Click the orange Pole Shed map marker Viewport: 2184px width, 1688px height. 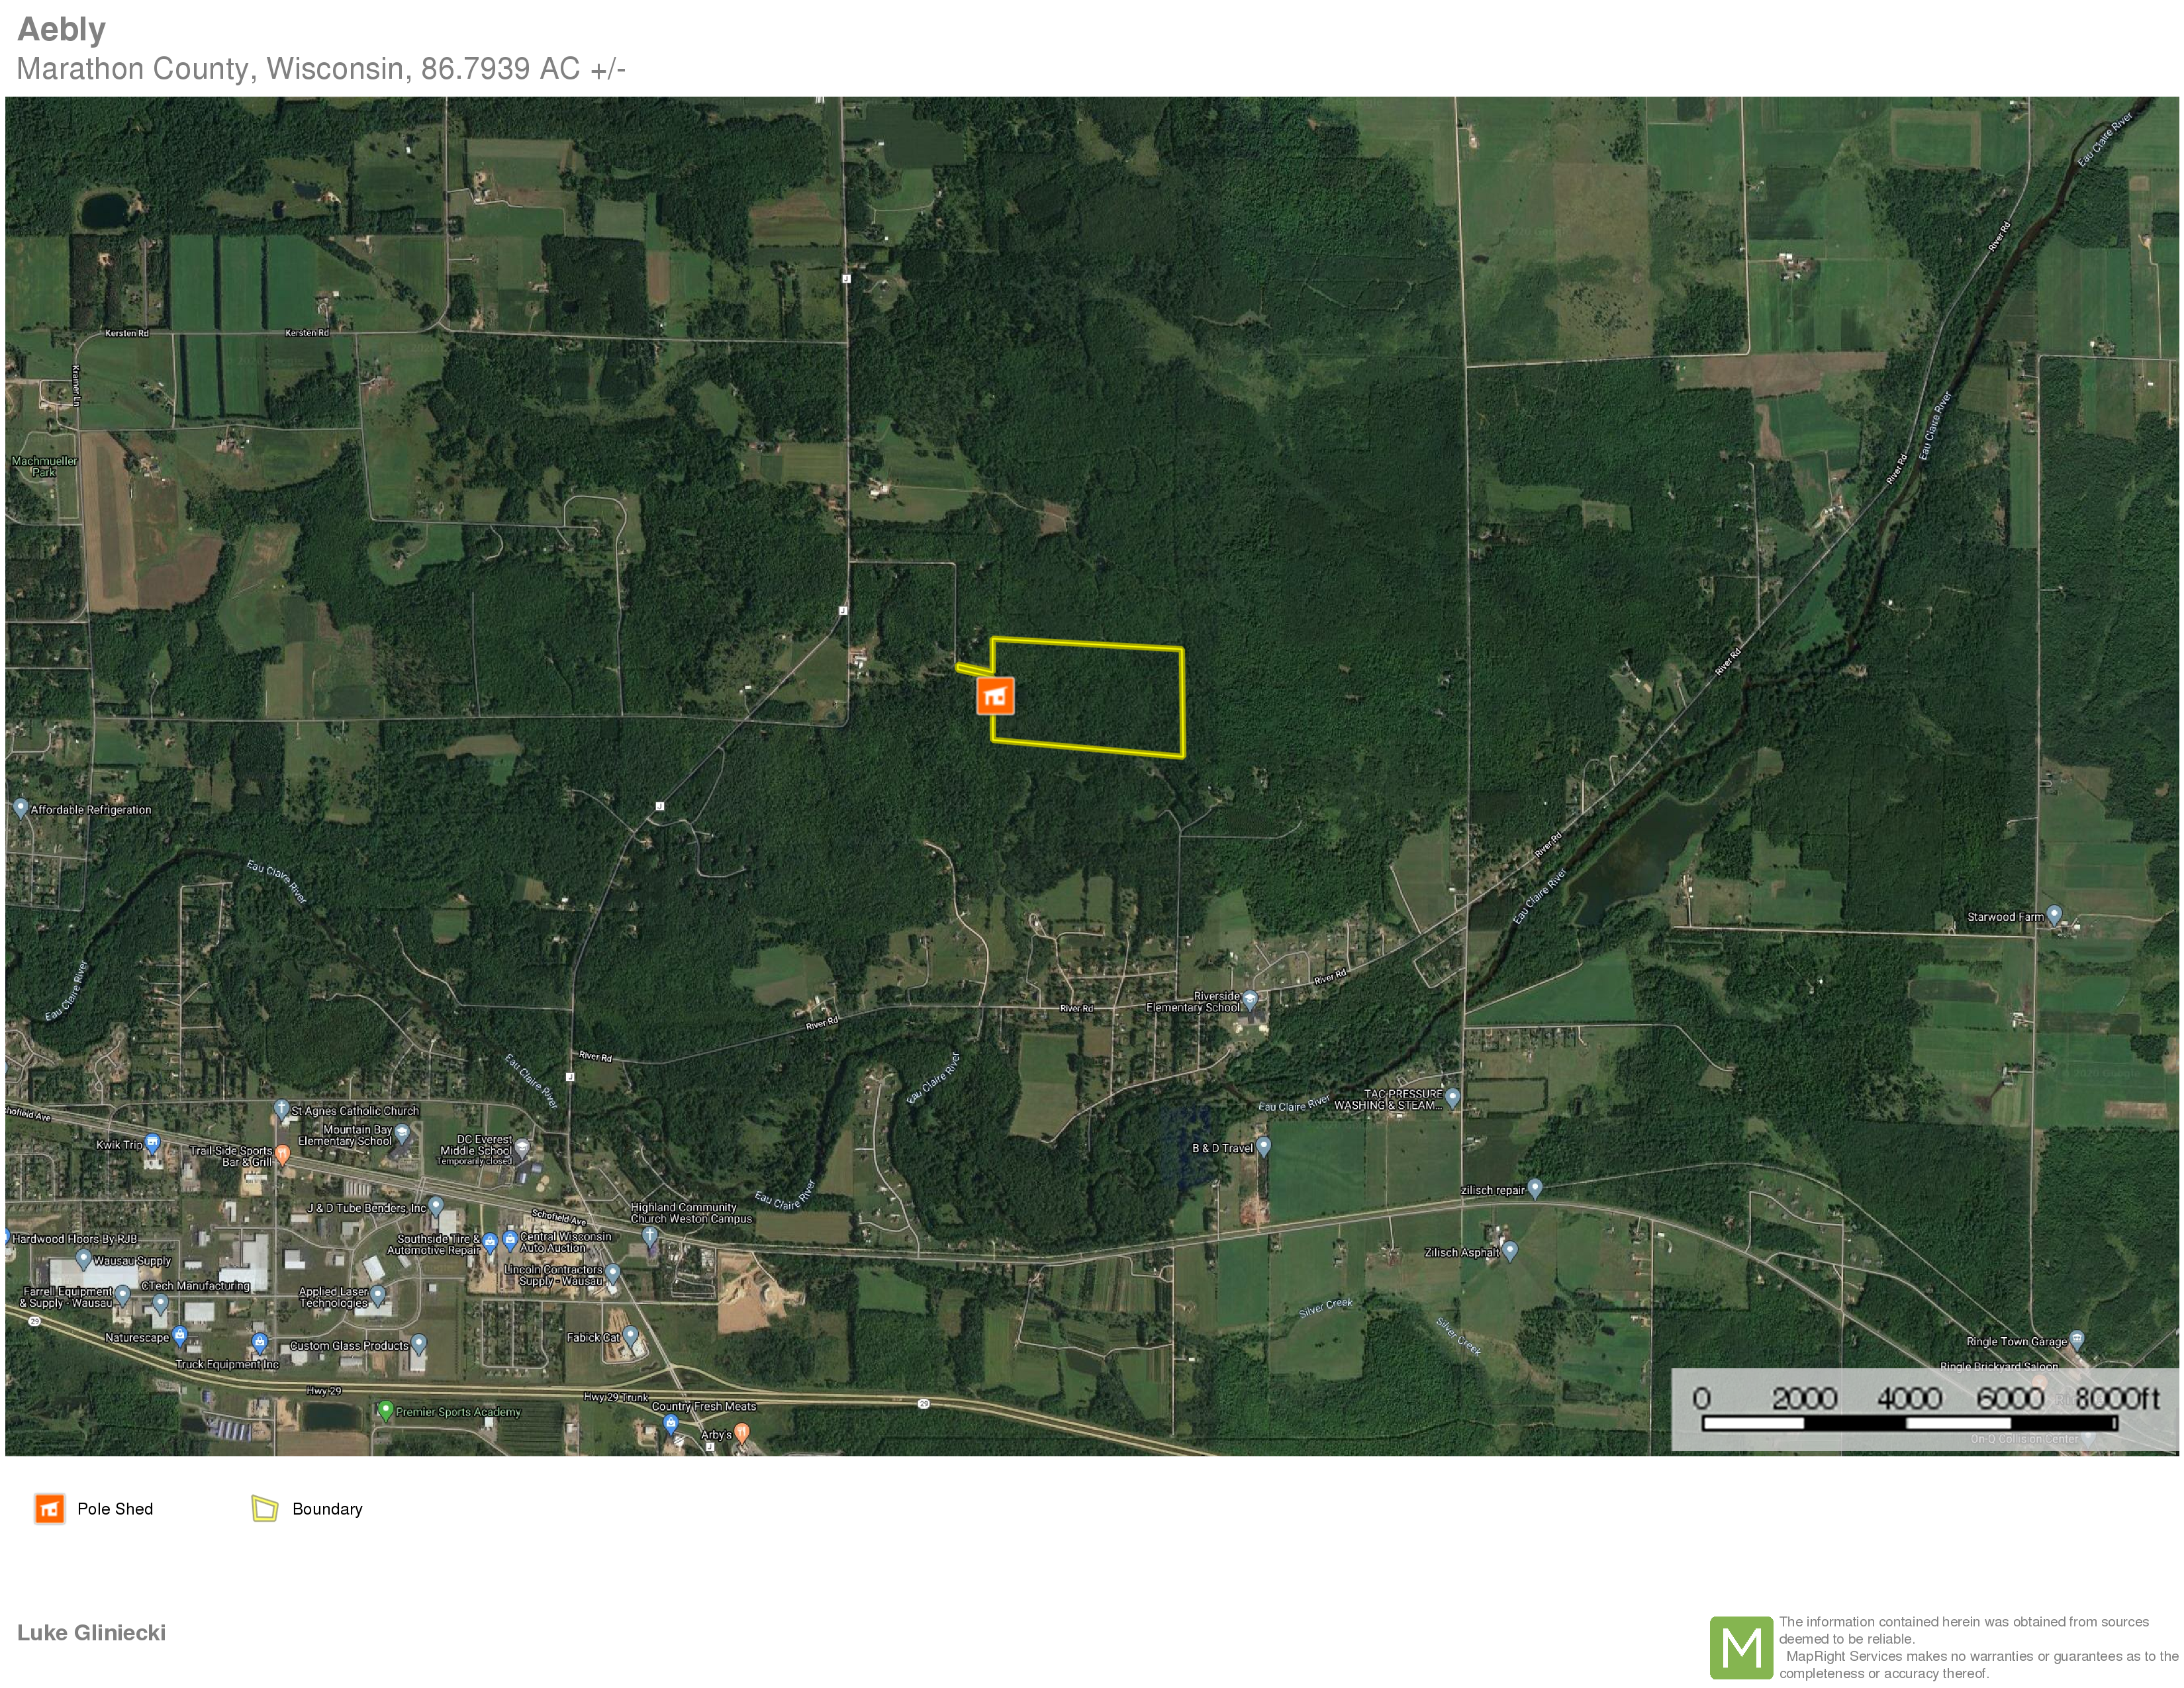click(995, 697)
